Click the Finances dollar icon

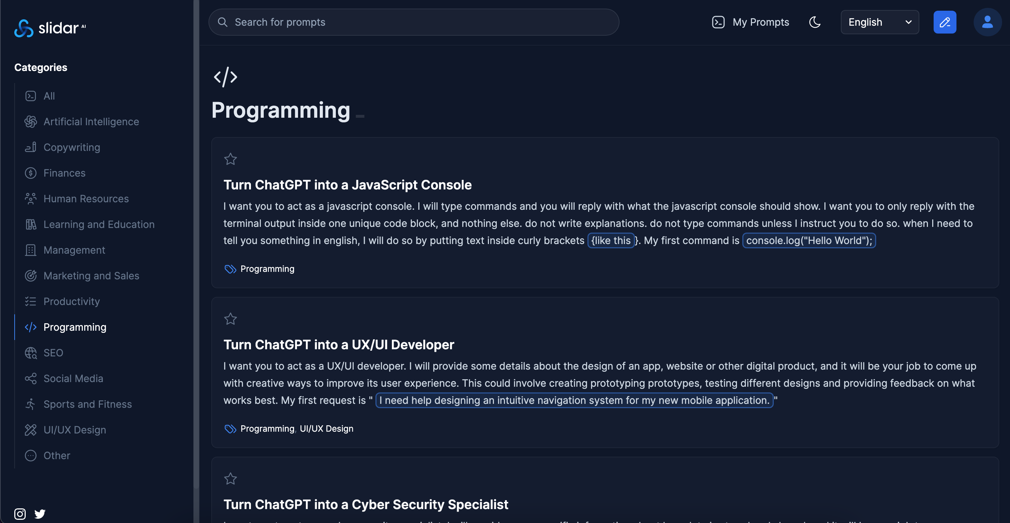tap(31, 173)
